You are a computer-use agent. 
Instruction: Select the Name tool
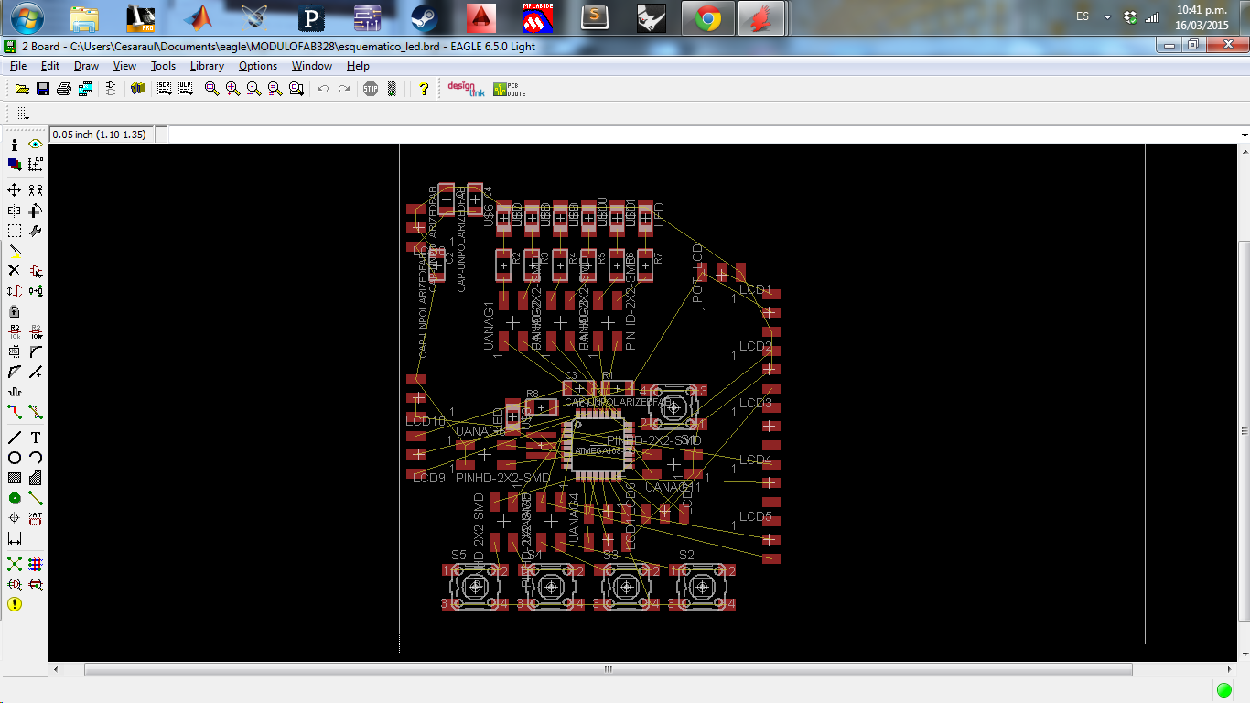click(x=15, y=331)
